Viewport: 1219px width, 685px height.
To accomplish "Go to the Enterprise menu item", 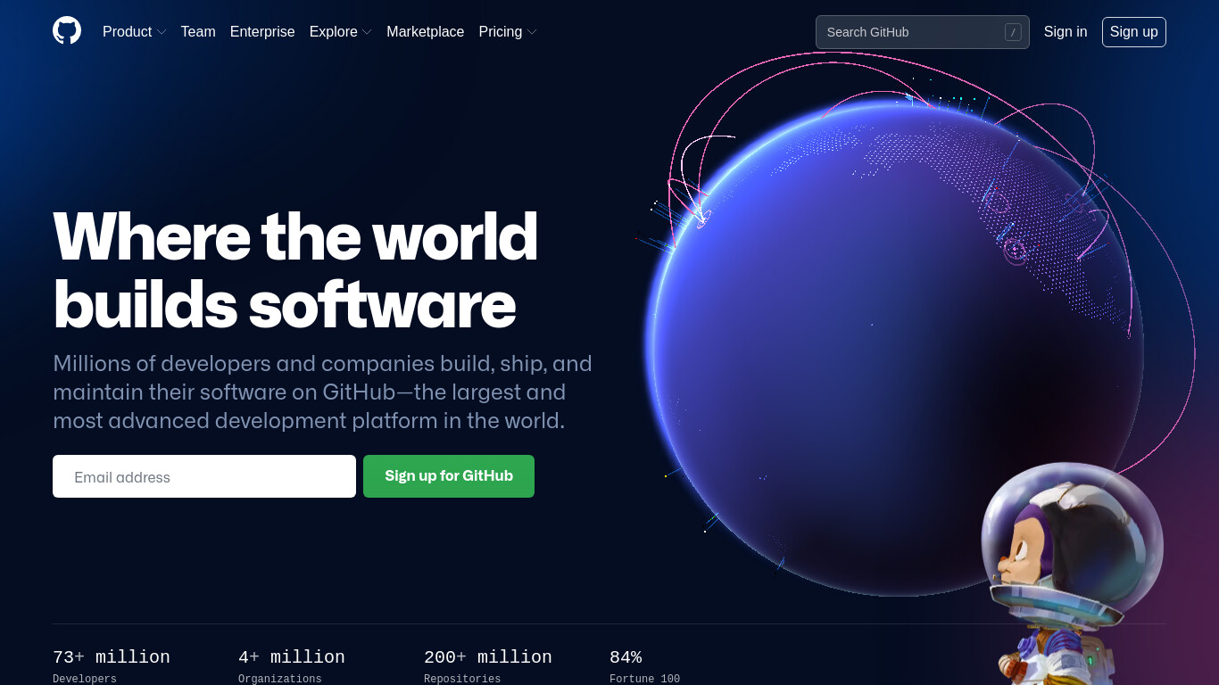I will [262, 32].
